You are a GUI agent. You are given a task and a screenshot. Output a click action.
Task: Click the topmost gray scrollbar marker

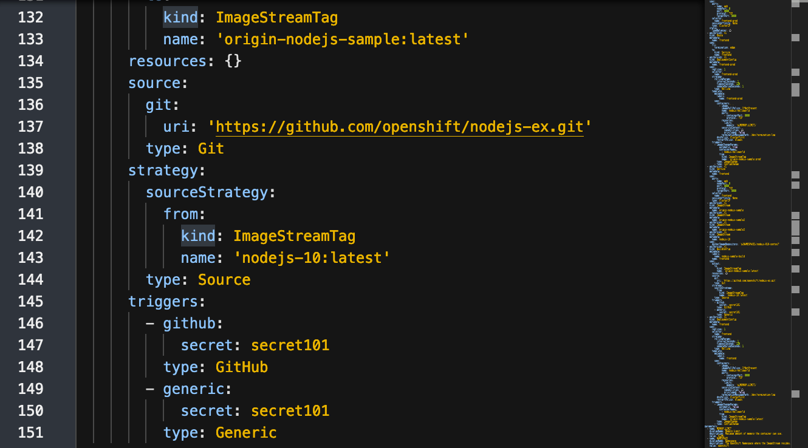click(795, 4)
